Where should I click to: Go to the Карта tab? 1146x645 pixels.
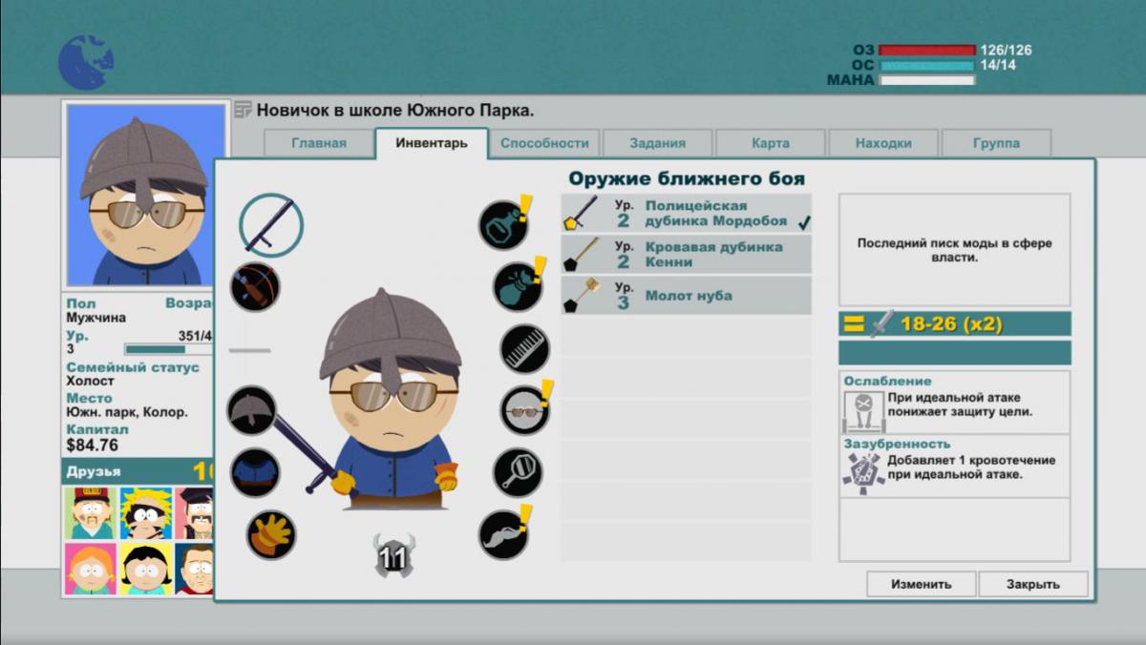pyautogui.click(x=770, y=143)
